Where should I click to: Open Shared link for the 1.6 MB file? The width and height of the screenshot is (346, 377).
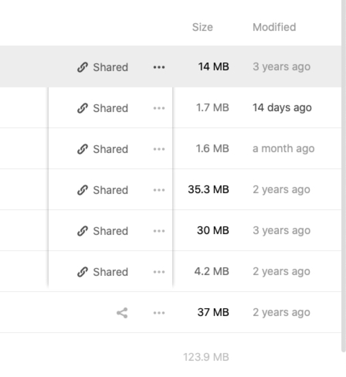click(x=110, y=149)
